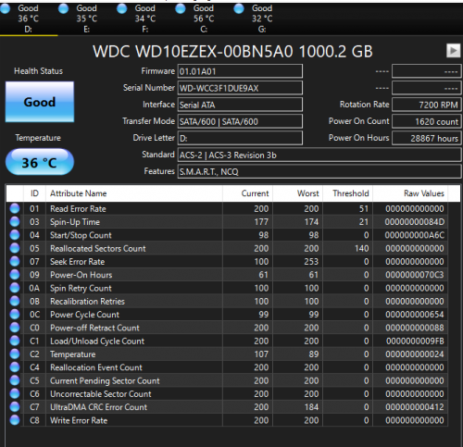Image resolution: width=463 pixels, height=447 pixels.
Task: Select the Power-On Hours attribute name
Action: click(x=81, y=275)
